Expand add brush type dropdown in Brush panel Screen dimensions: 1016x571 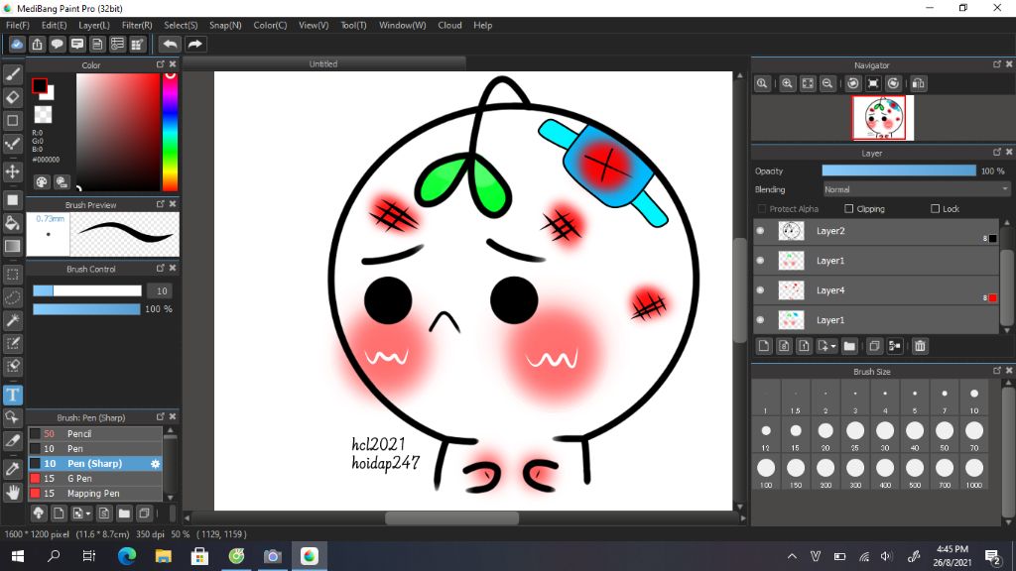tap(88, 514)
